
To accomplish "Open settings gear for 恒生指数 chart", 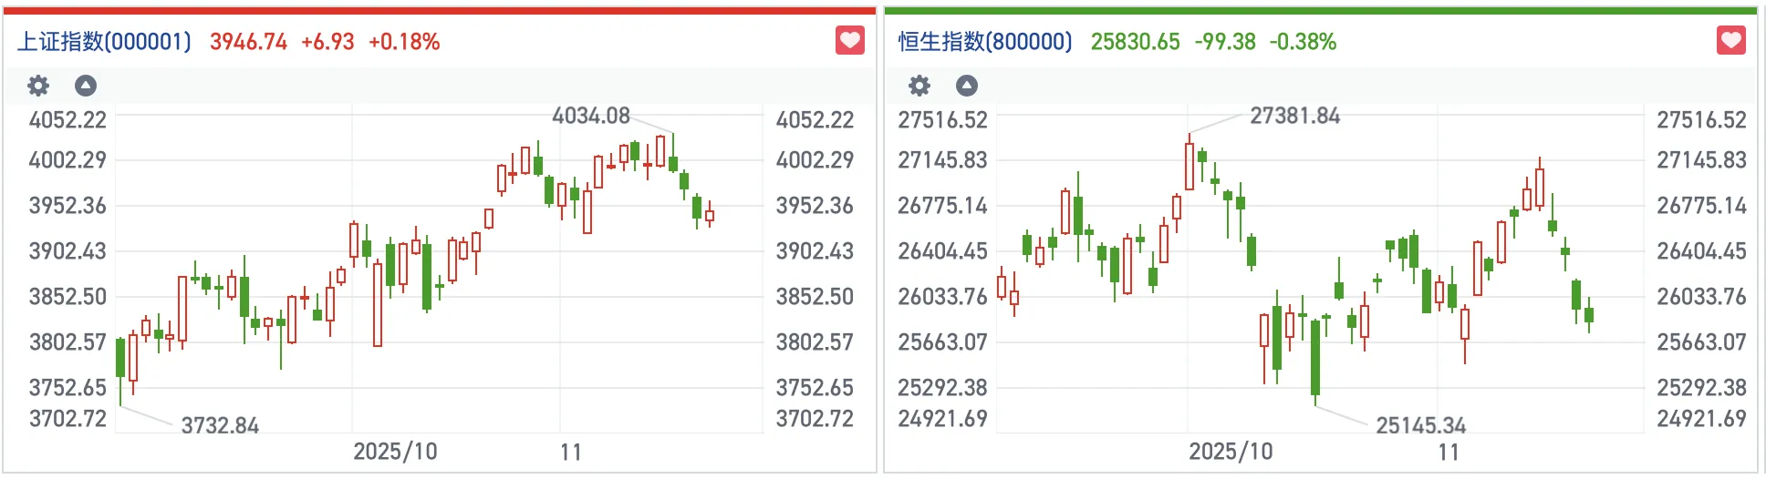I will point(919,86).
